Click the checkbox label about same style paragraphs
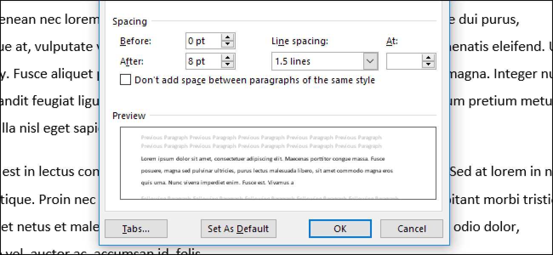The height and width of the screenshot is (255, 553). point(255,80)
